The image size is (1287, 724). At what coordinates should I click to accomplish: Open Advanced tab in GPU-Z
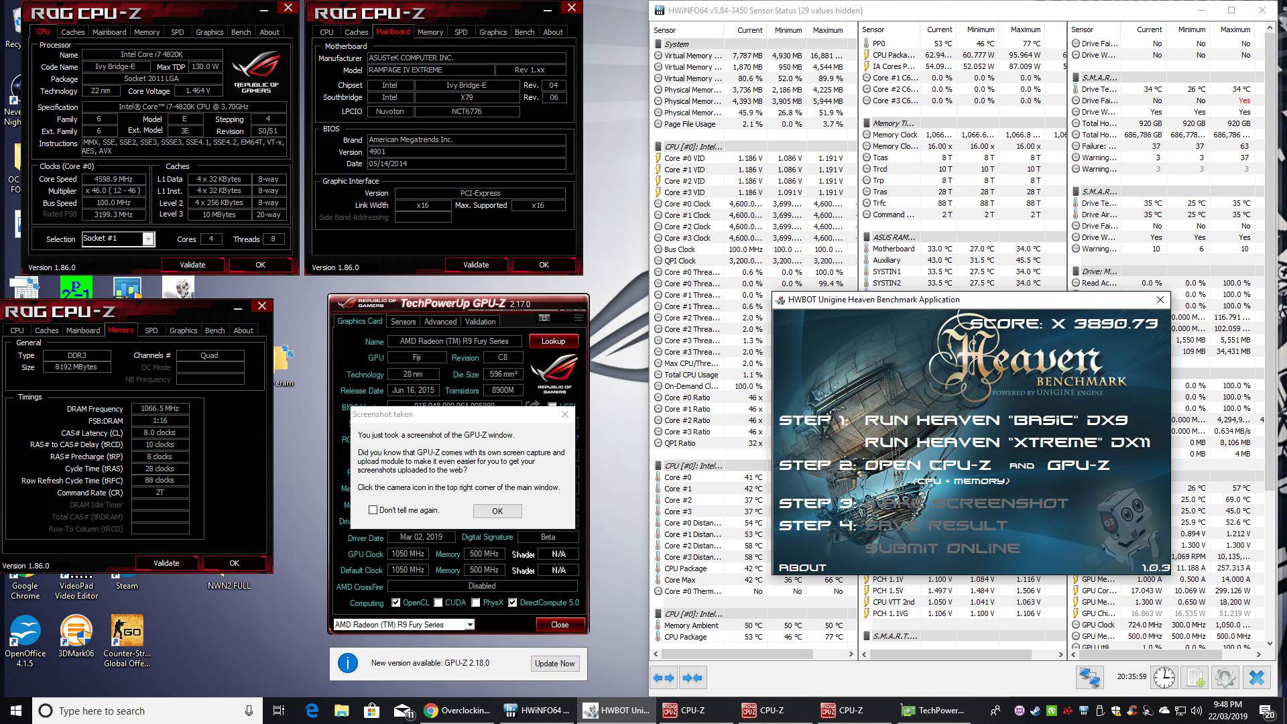(440, 322)
